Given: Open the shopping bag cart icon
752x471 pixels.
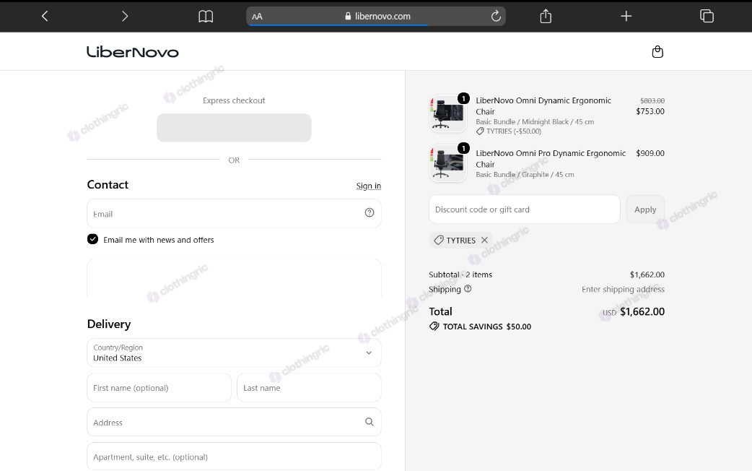Looking at the screenshot, I should (657, 51).
